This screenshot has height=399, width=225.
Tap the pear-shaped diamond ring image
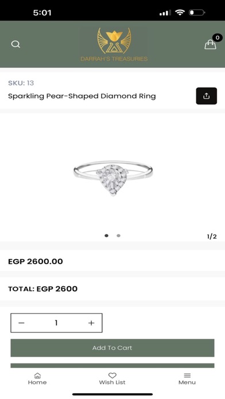coord(113,177)
